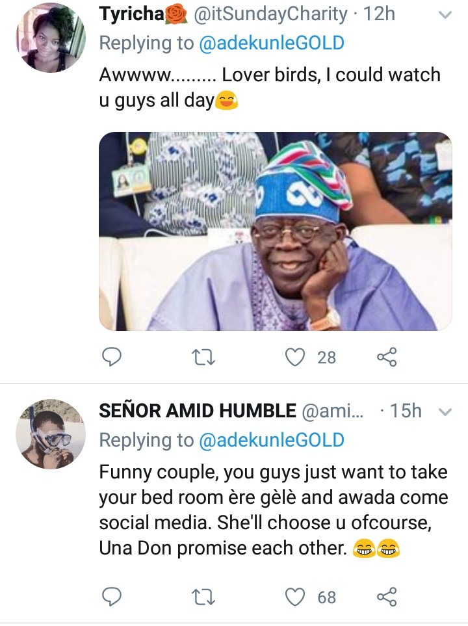Open the attached photo in Tyricha's tweet

(x=275, y=231)
